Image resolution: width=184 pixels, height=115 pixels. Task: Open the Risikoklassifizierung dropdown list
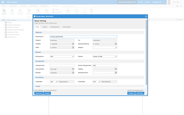click(x=116, y=44)
